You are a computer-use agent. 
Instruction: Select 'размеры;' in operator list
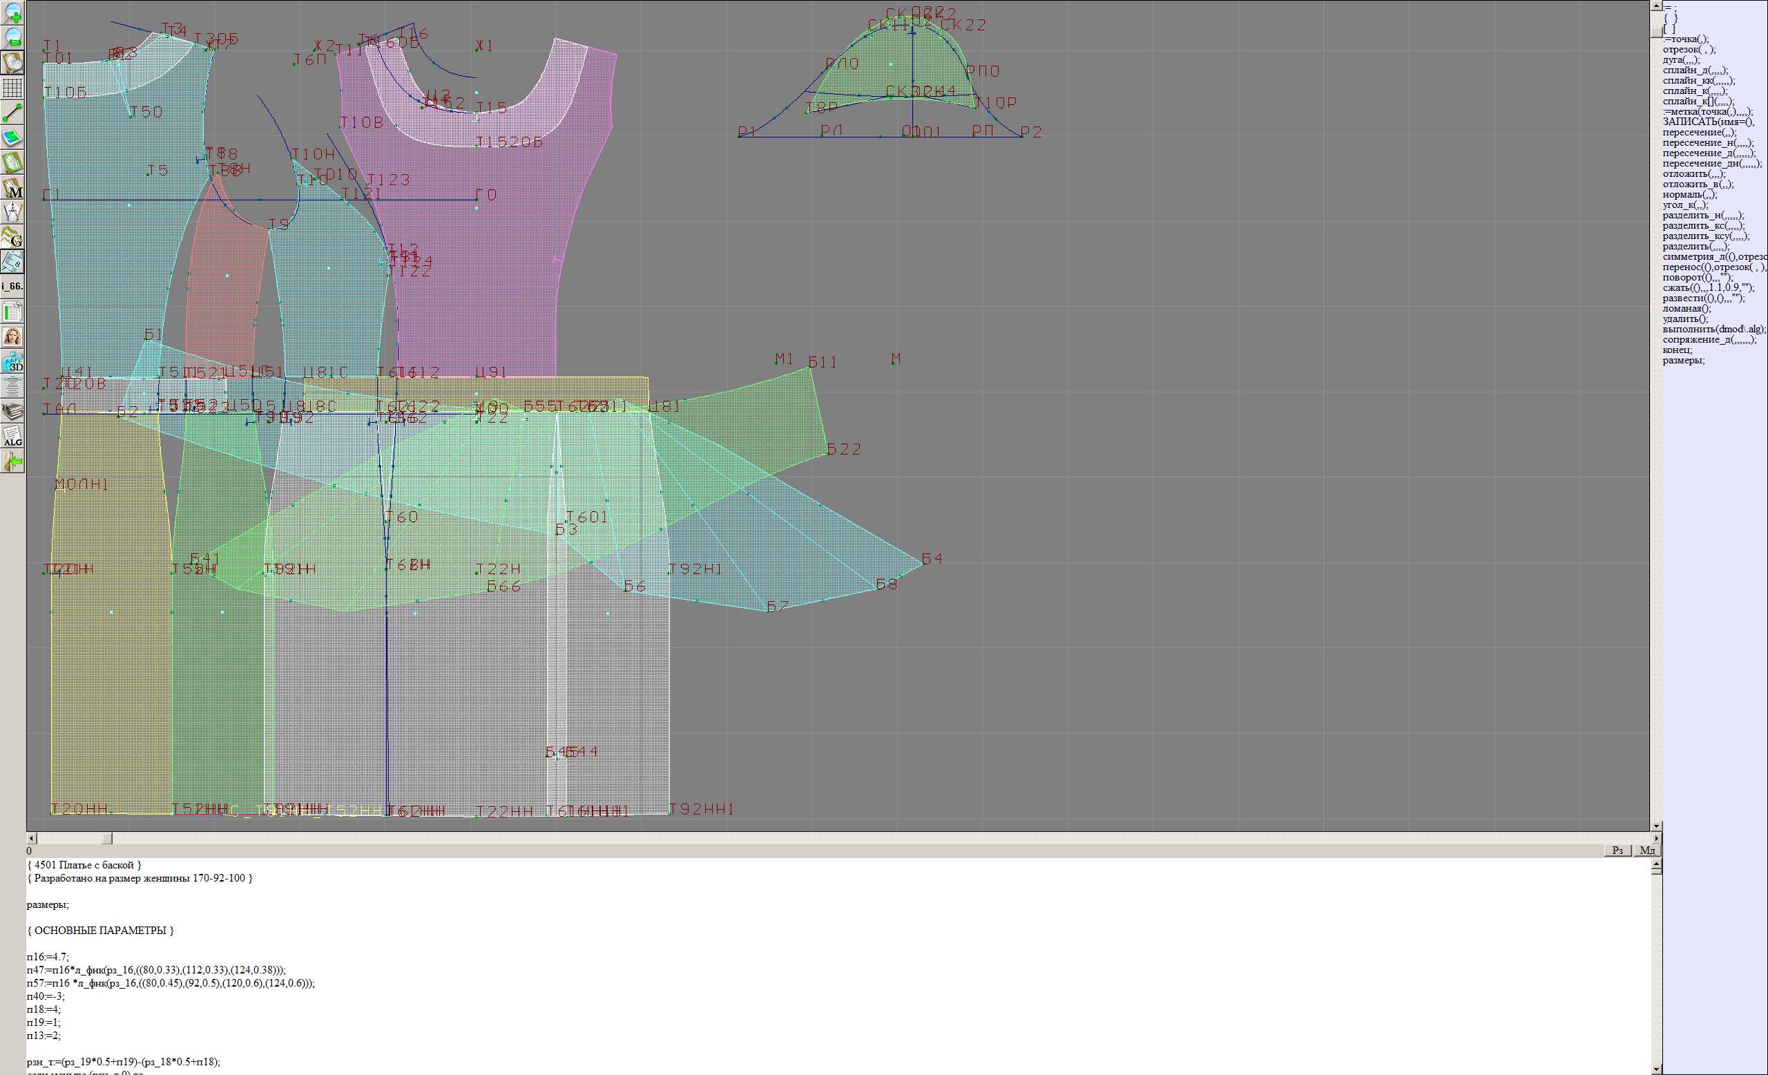pyautogui.click(x=1683, y=360)
